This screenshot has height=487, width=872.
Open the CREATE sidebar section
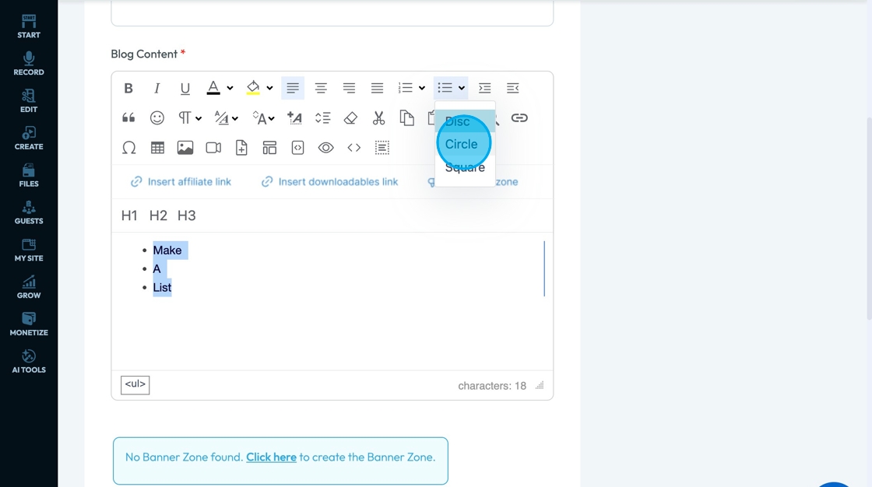(x=29, y=138)
